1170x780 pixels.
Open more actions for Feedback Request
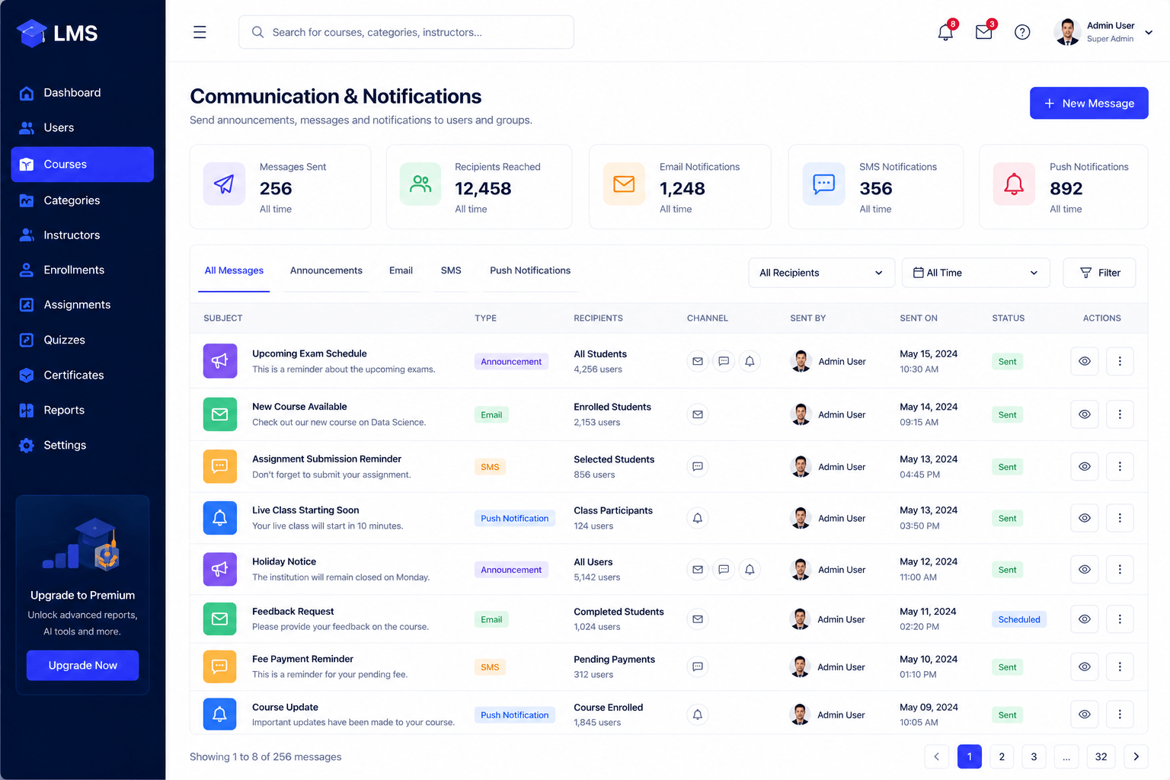[1120, 619]
